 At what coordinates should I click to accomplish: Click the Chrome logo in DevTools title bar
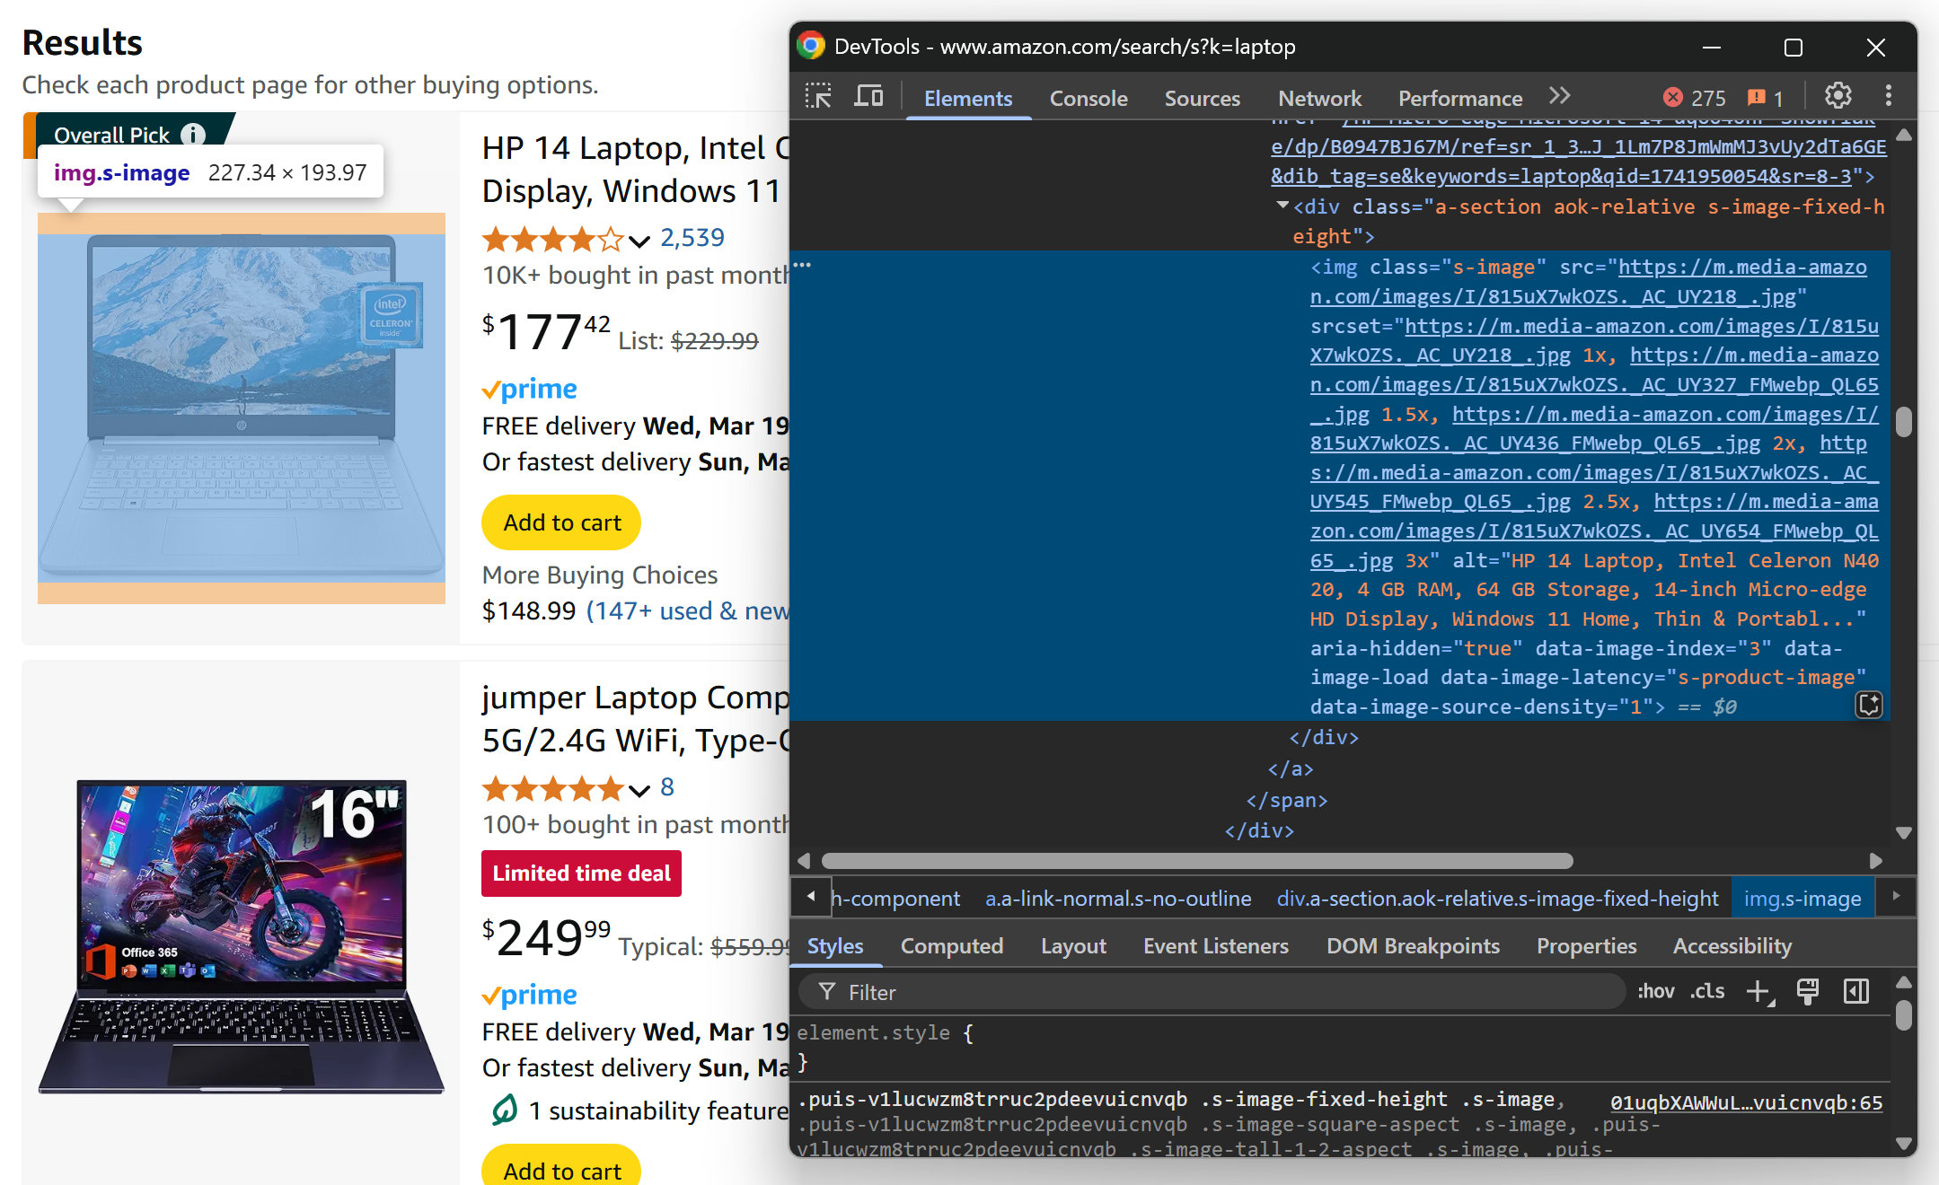point(811,46)
